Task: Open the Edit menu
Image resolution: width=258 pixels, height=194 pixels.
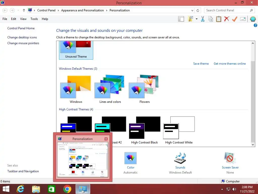Action: 14,19
